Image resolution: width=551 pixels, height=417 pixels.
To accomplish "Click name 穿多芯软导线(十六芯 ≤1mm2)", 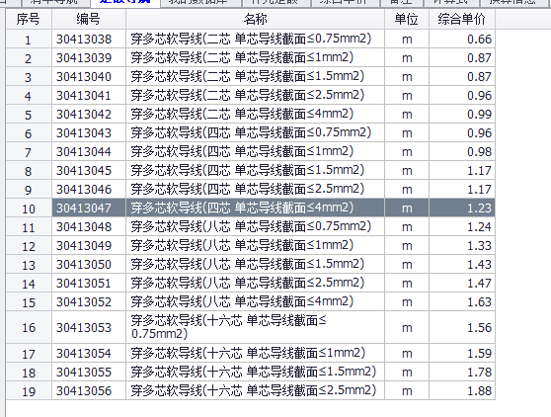I will click(255, 354).
